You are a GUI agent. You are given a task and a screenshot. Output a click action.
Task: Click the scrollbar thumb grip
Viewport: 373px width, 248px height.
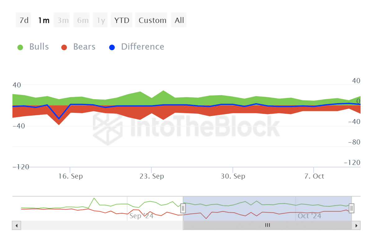tap(268, 225)
